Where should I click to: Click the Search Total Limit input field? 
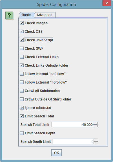72,124
